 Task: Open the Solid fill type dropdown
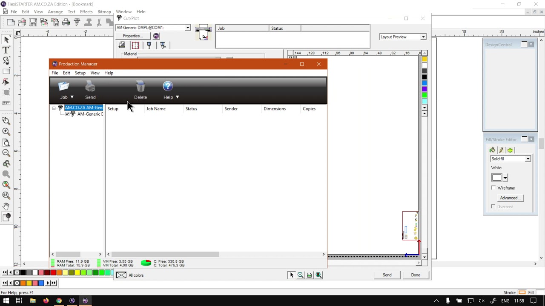pyautogui.click(x=528, y=159)
